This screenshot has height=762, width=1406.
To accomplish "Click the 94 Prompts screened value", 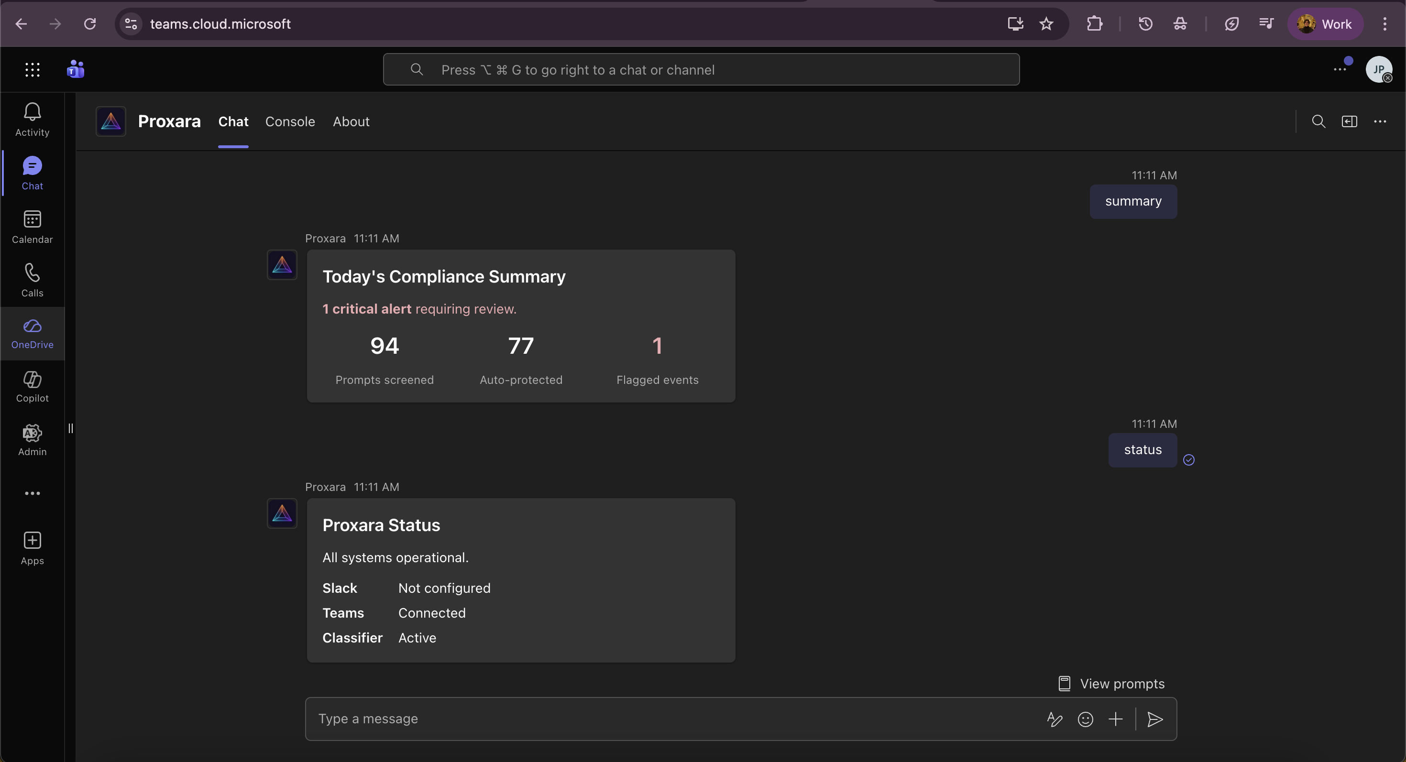I will click(384, 345).
